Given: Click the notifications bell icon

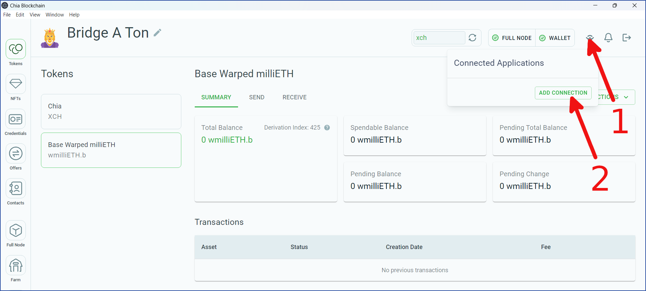Looking at the screenshot, I should 608,38.
